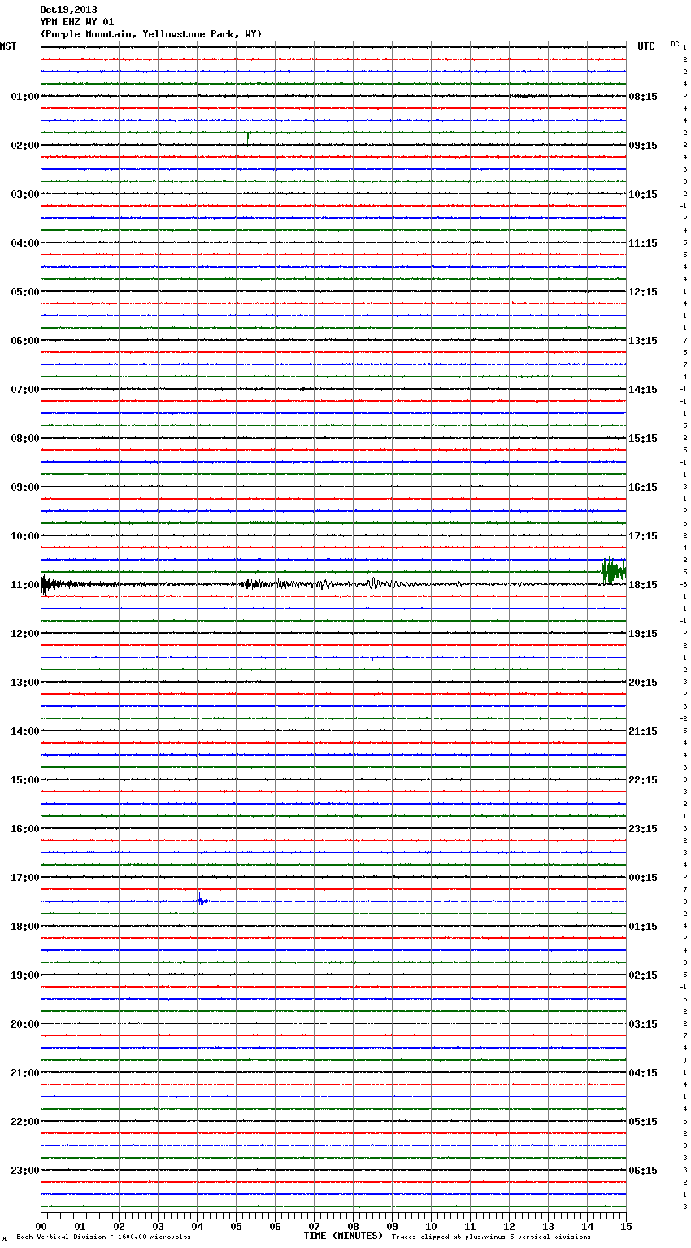Image resolution: width=691 pixels, height=1248 pixels.
Task: Click the 10:15 UTC time label
Action: coord(643,194)
